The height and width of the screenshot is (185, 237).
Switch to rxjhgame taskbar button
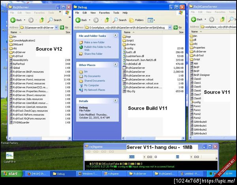click(113, 174)
